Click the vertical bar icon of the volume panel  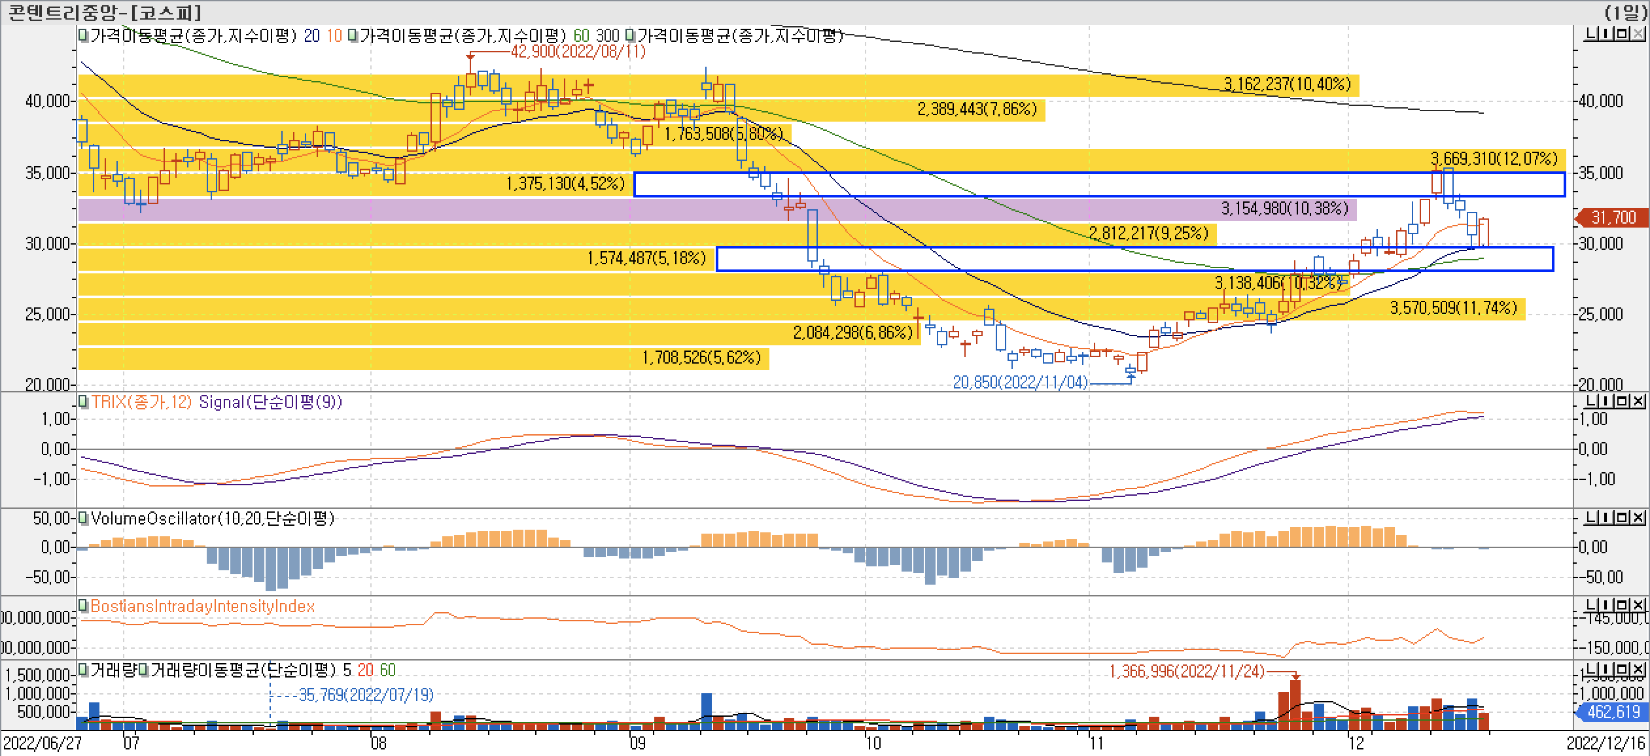pyautogui.click(x=1606, y=669)
